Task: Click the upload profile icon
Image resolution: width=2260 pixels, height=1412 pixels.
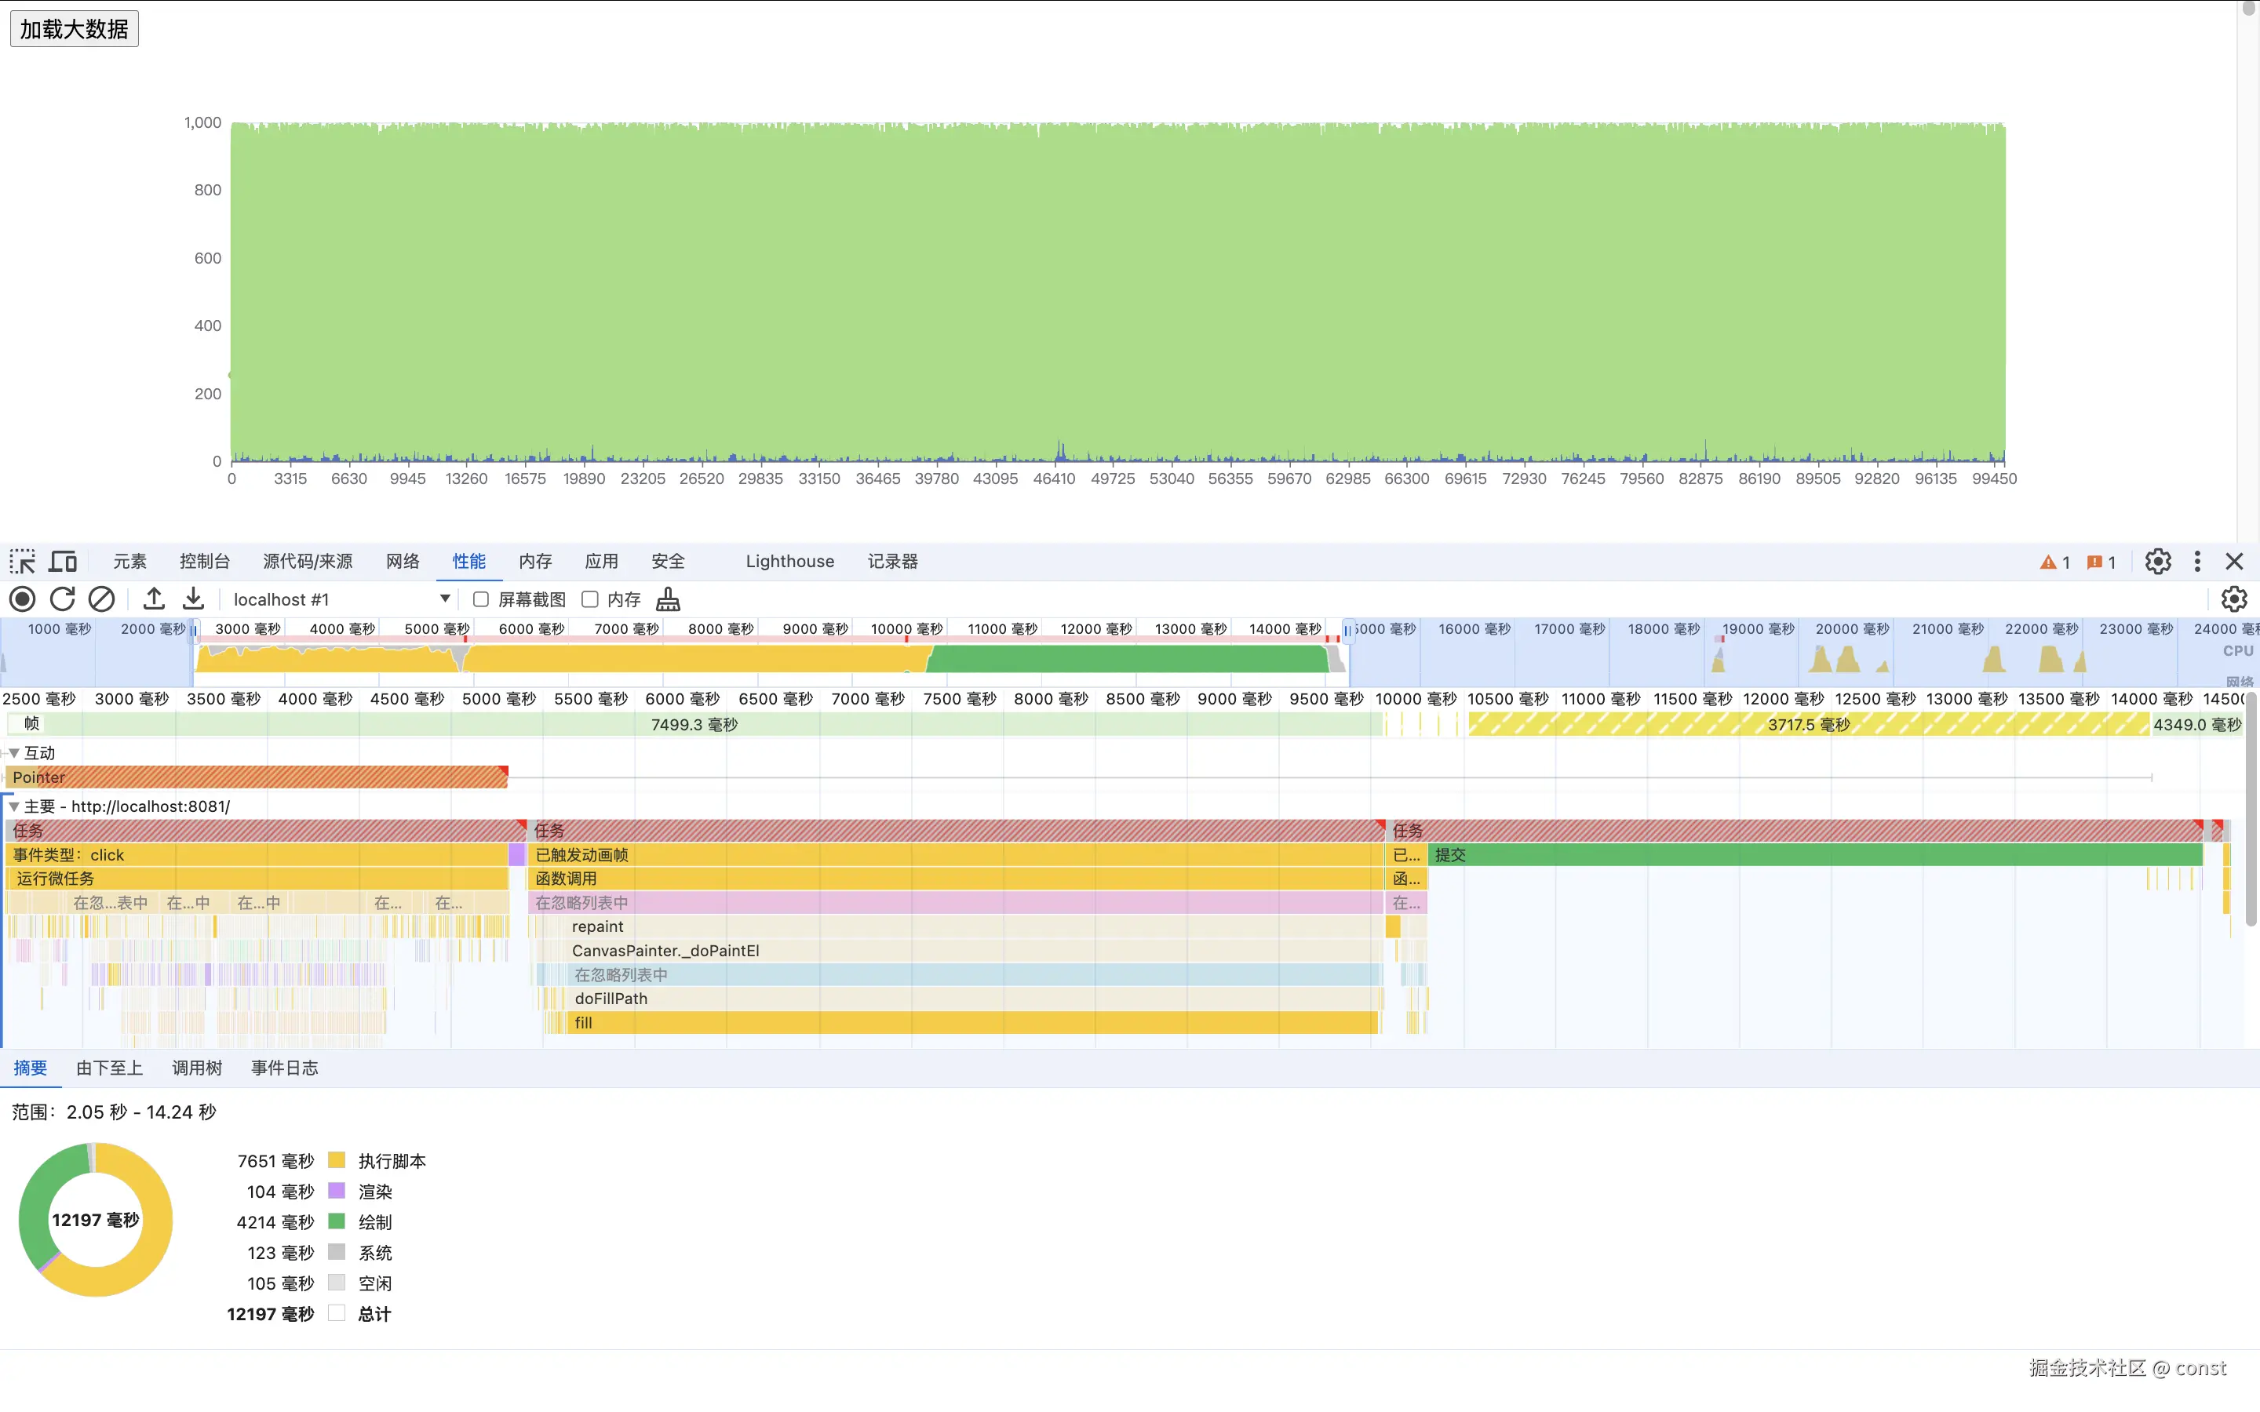Action: [x=154, y=599]
